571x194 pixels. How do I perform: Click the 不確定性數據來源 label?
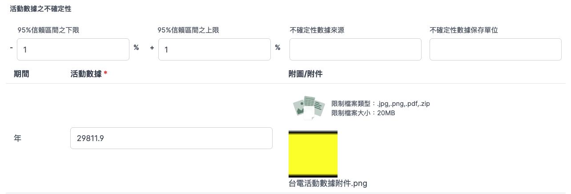point(317,30)
